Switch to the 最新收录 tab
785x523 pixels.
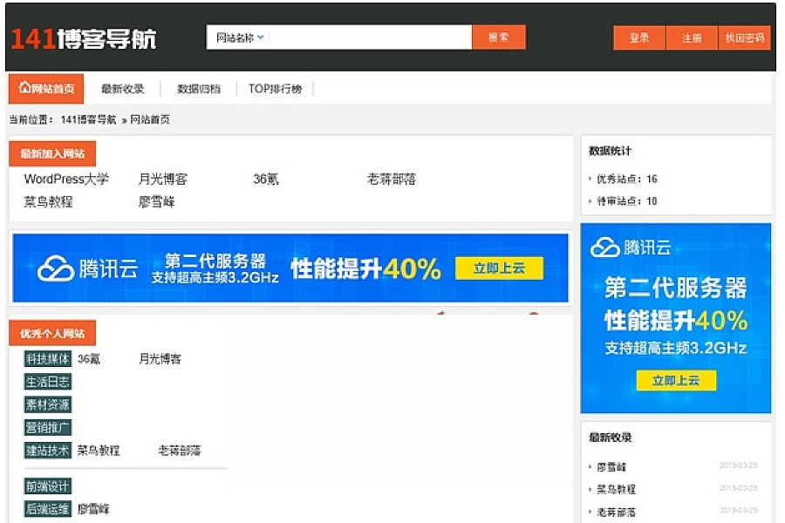pos(122,89)
